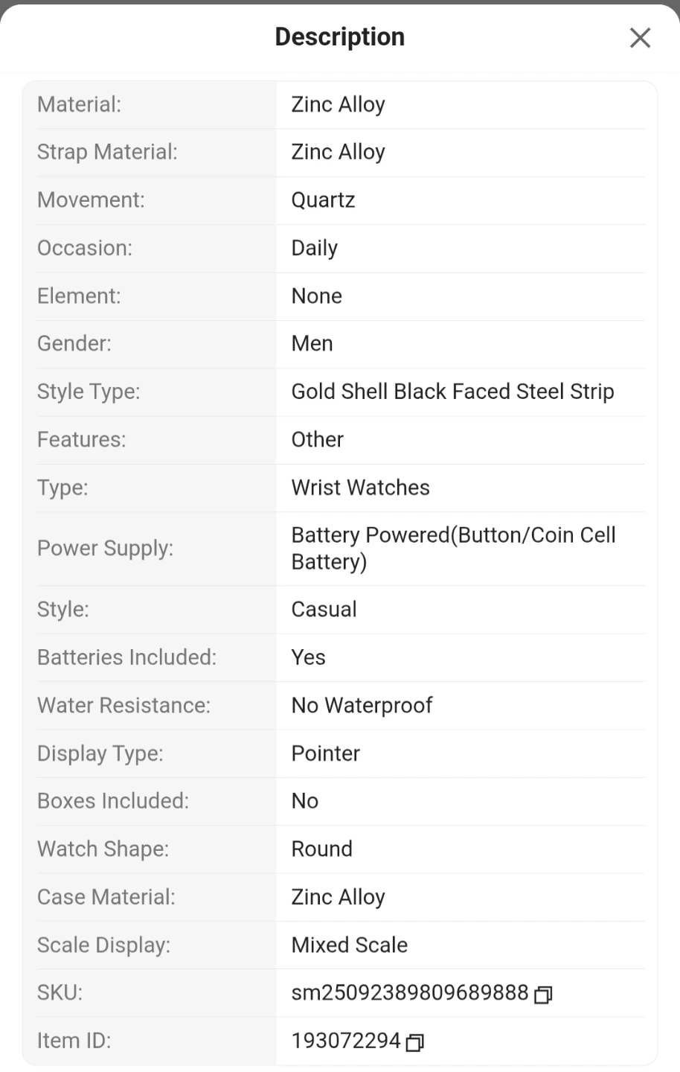Copy the Item ID number
Screen dimensions: 680x1072
tap(415, 1042)
